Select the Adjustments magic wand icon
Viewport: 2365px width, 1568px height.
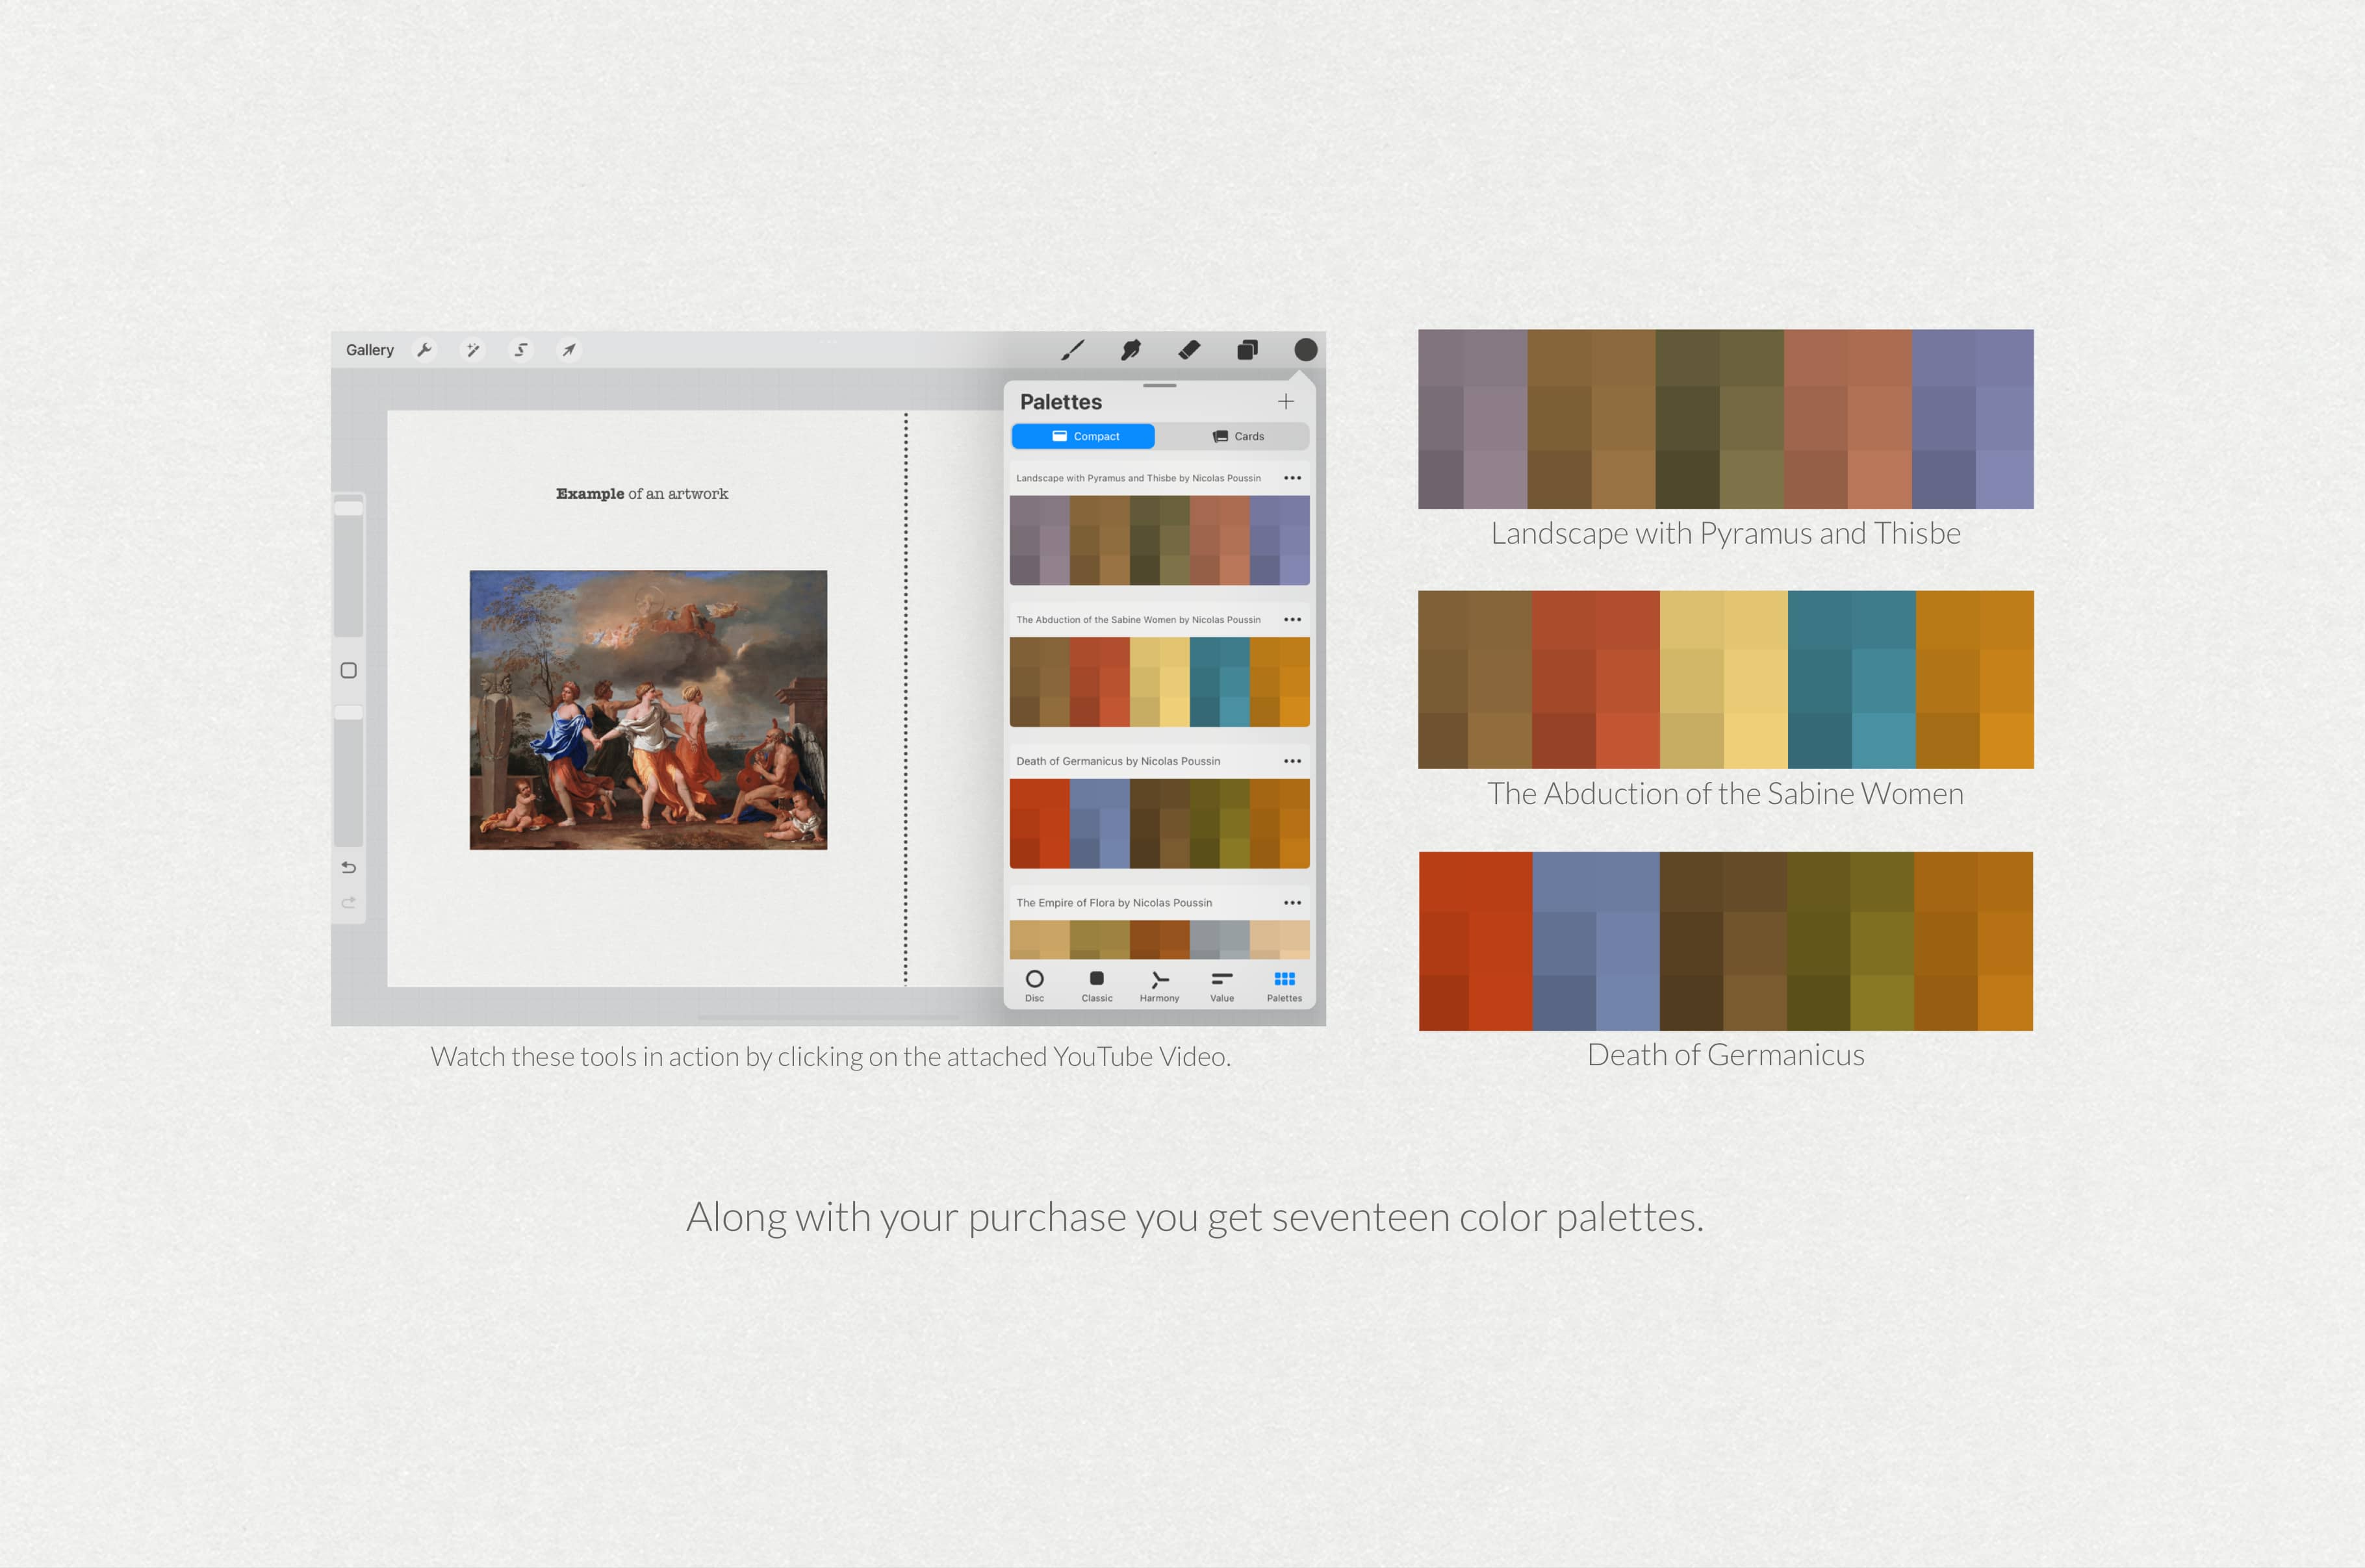[x=473, y=349]
